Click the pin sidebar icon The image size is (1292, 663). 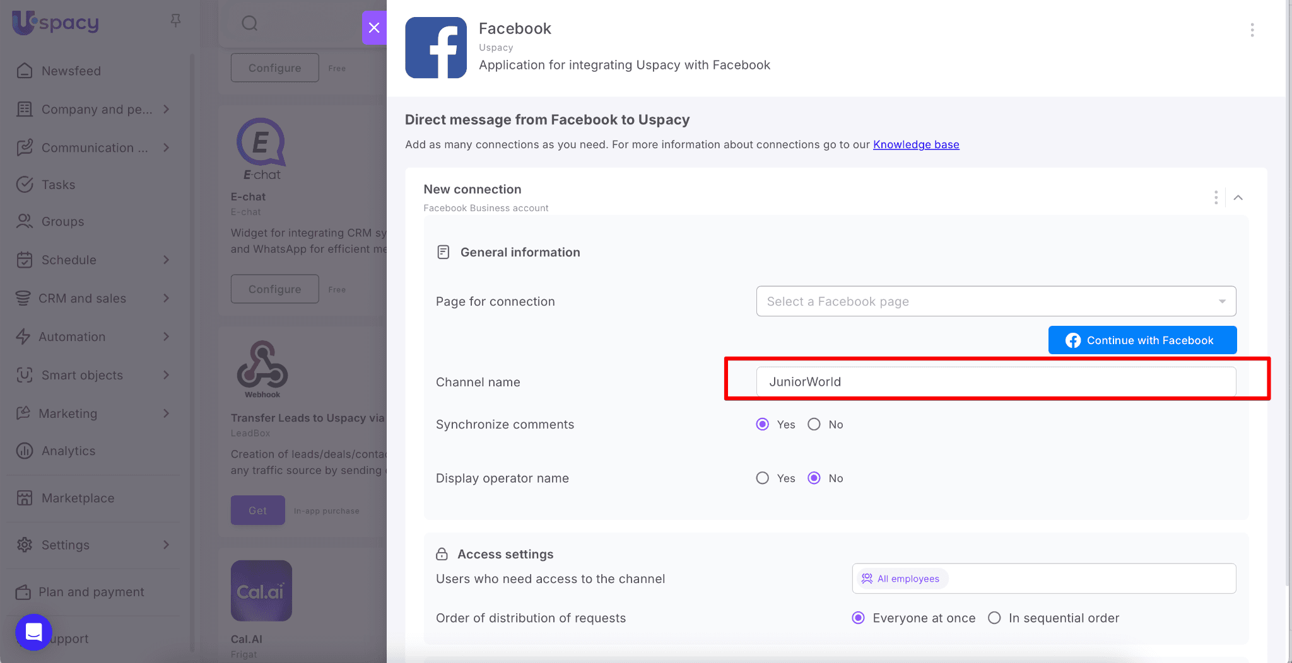tap(175, 21)
